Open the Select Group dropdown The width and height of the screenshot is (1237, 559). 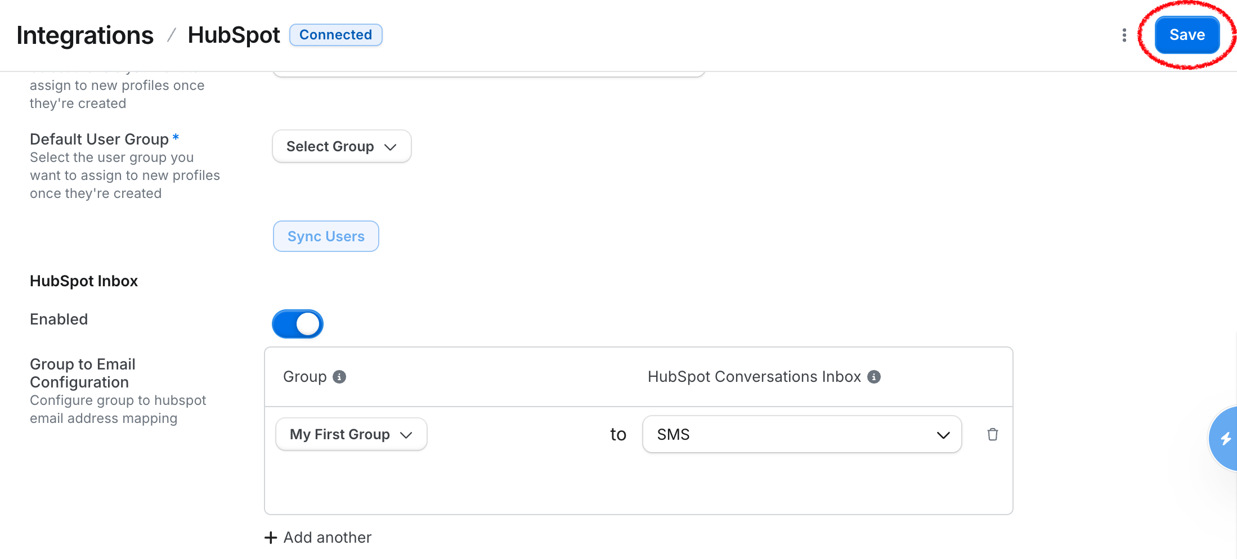(x=342, y=146)
